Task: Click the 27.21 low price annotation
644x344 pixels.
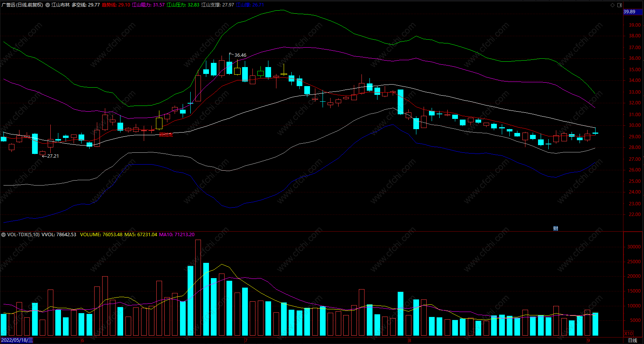Action: [x=53, y=156]
